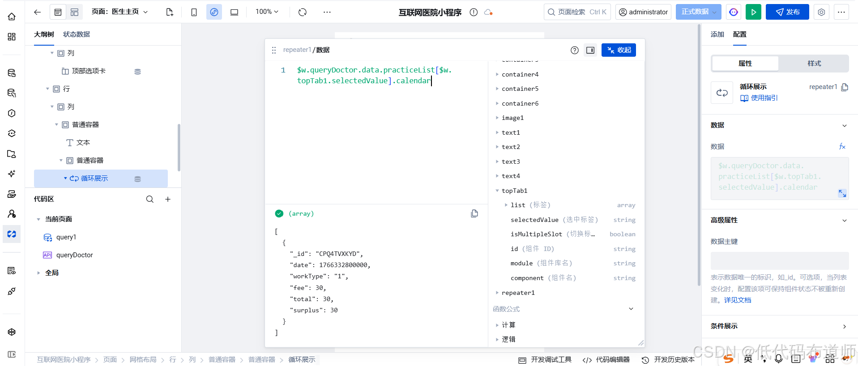Open the administrator account menu

click(644, 12)
